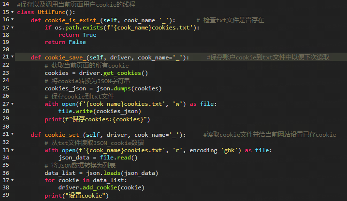Click the print 设置cookie statement on line 39
Image resolution: width=347 pixels, height=201 pixels.
coord(76,196)
